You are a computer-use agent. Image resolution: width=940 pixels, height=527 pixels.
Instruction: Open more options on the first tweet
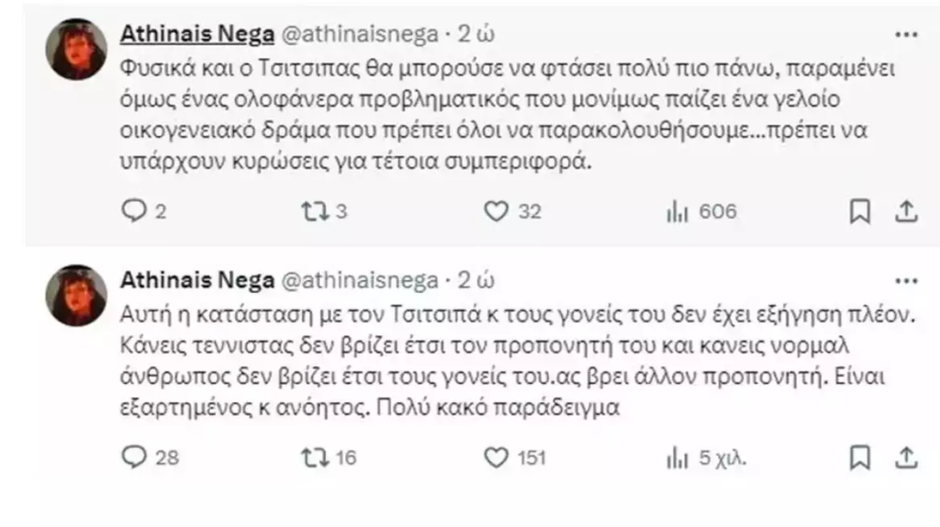coord(906,34)
